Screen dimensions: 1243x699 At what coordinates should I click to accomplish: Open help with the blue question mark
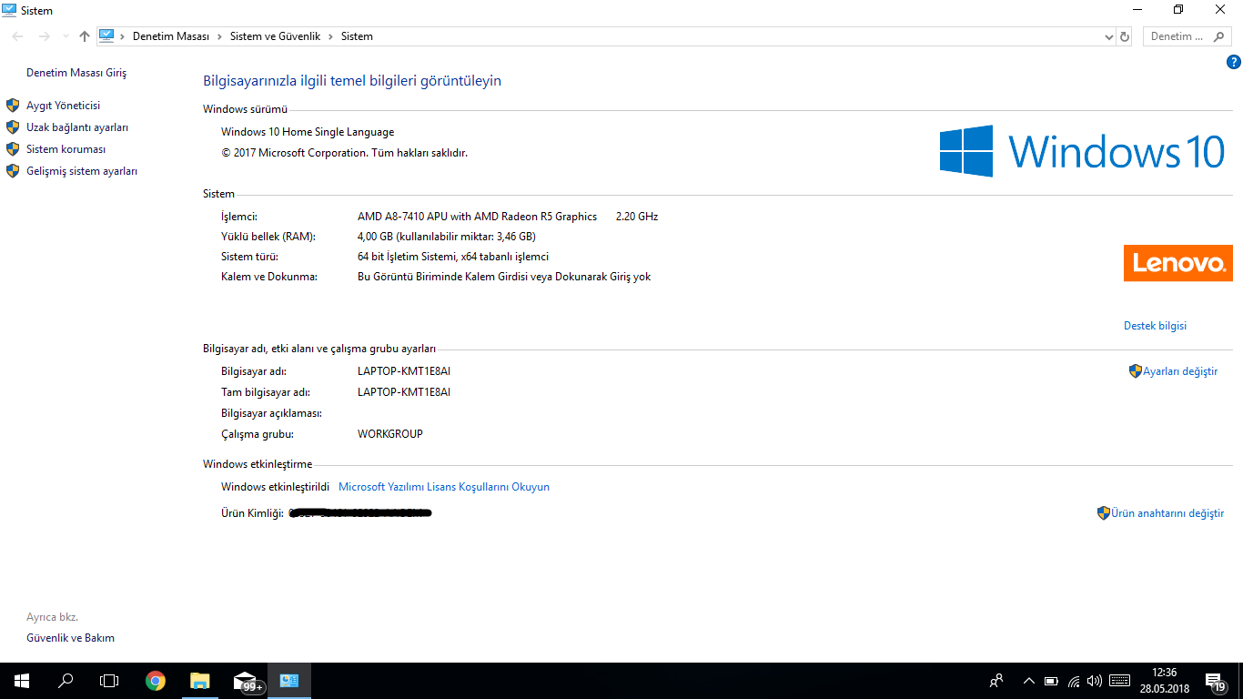coord(1234,62)
